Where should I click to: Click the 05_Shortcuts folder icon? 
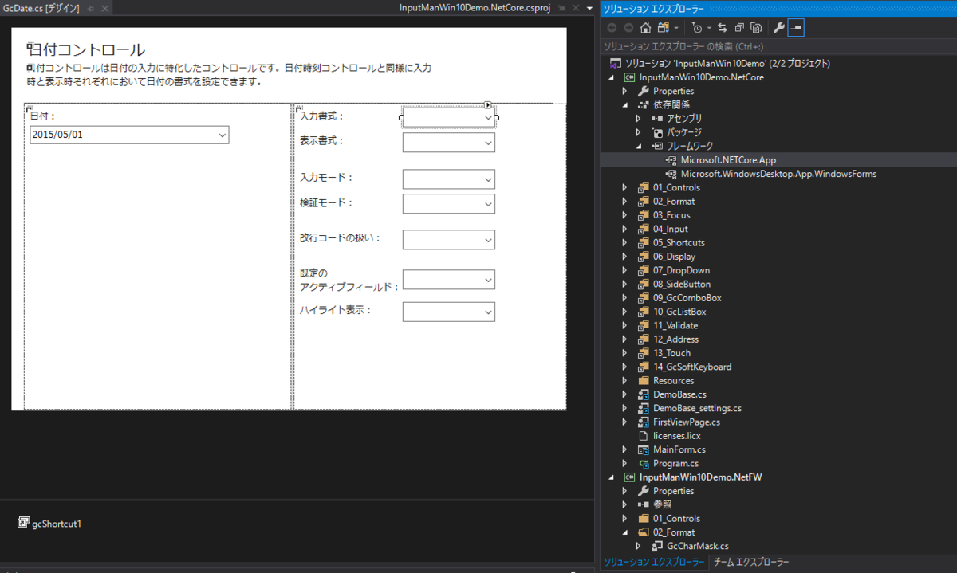644,242
